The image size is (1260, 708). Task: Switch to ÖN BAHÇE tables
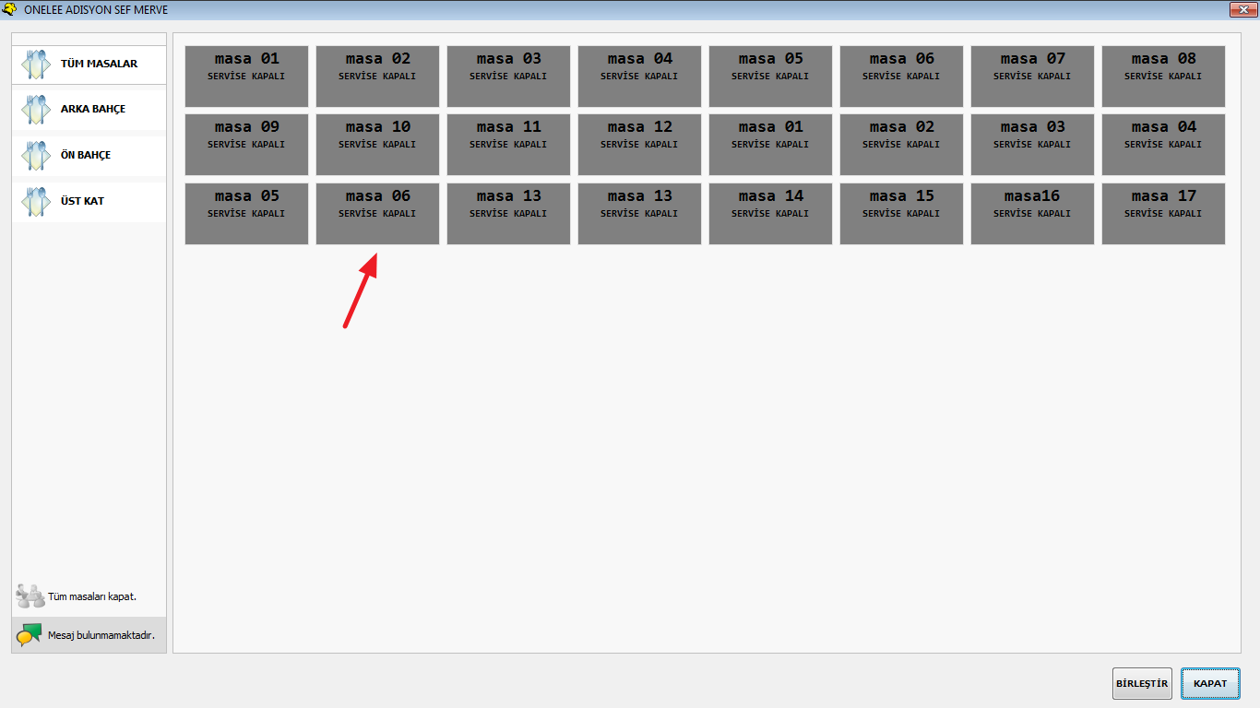coord(89,155)
